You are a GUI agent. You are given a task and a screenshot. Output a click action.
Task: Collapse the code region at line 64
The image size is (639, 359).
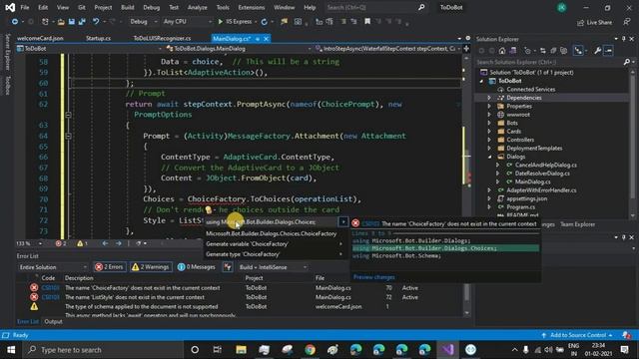tap(69, 136)
